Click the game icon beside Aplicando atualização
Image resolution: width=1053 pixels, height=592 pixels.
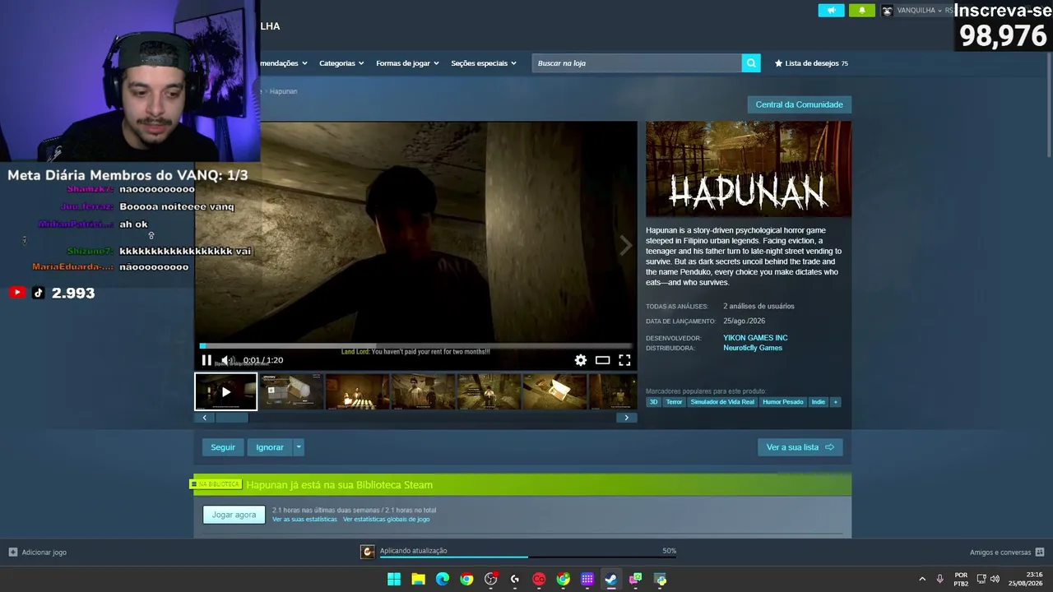pyautogui.click(x=368, y=552)
